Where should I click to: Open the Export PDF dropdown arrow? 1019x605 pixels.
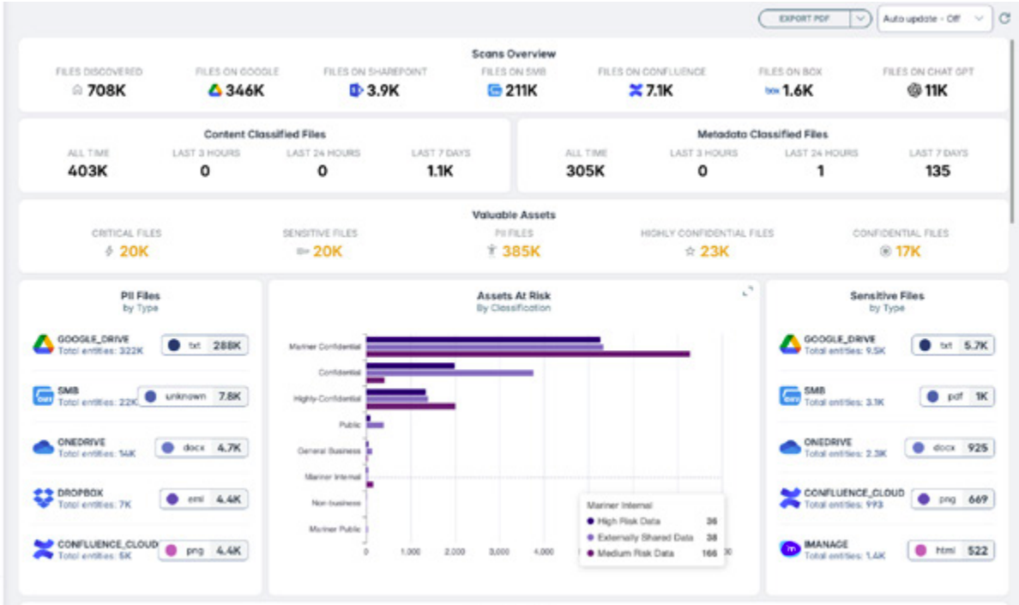point(859,19)
